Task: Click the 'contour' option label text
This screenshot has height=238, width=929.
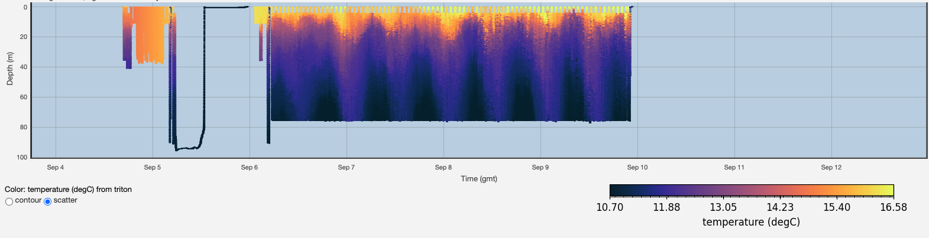Action: coord(28,200)
